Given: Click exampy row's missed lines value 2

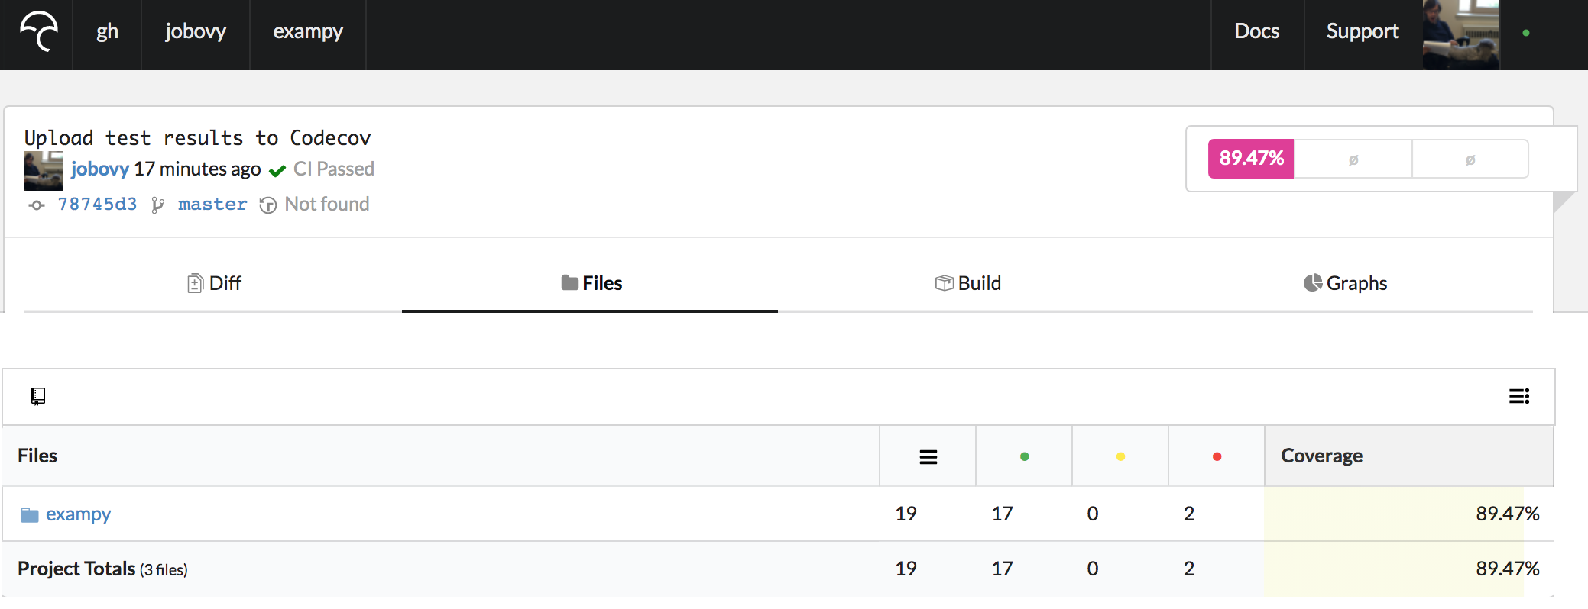Looking at the screenshot, I should 1189,514.
